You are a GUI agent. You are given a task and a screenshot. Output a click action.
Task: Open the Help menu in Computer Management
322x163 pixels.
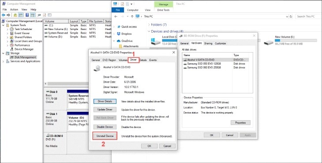(x=33, y=9)
